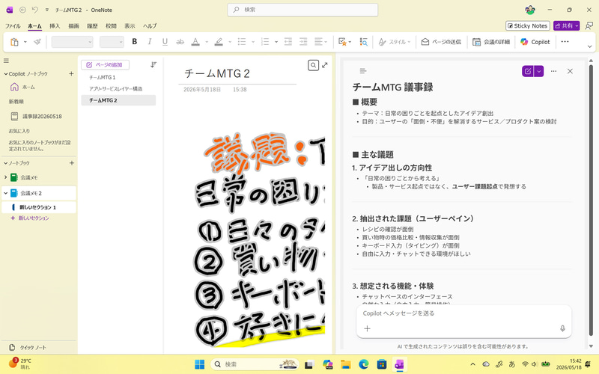Apply text highlight color
The image size is (599, 374).
[219, 42]
